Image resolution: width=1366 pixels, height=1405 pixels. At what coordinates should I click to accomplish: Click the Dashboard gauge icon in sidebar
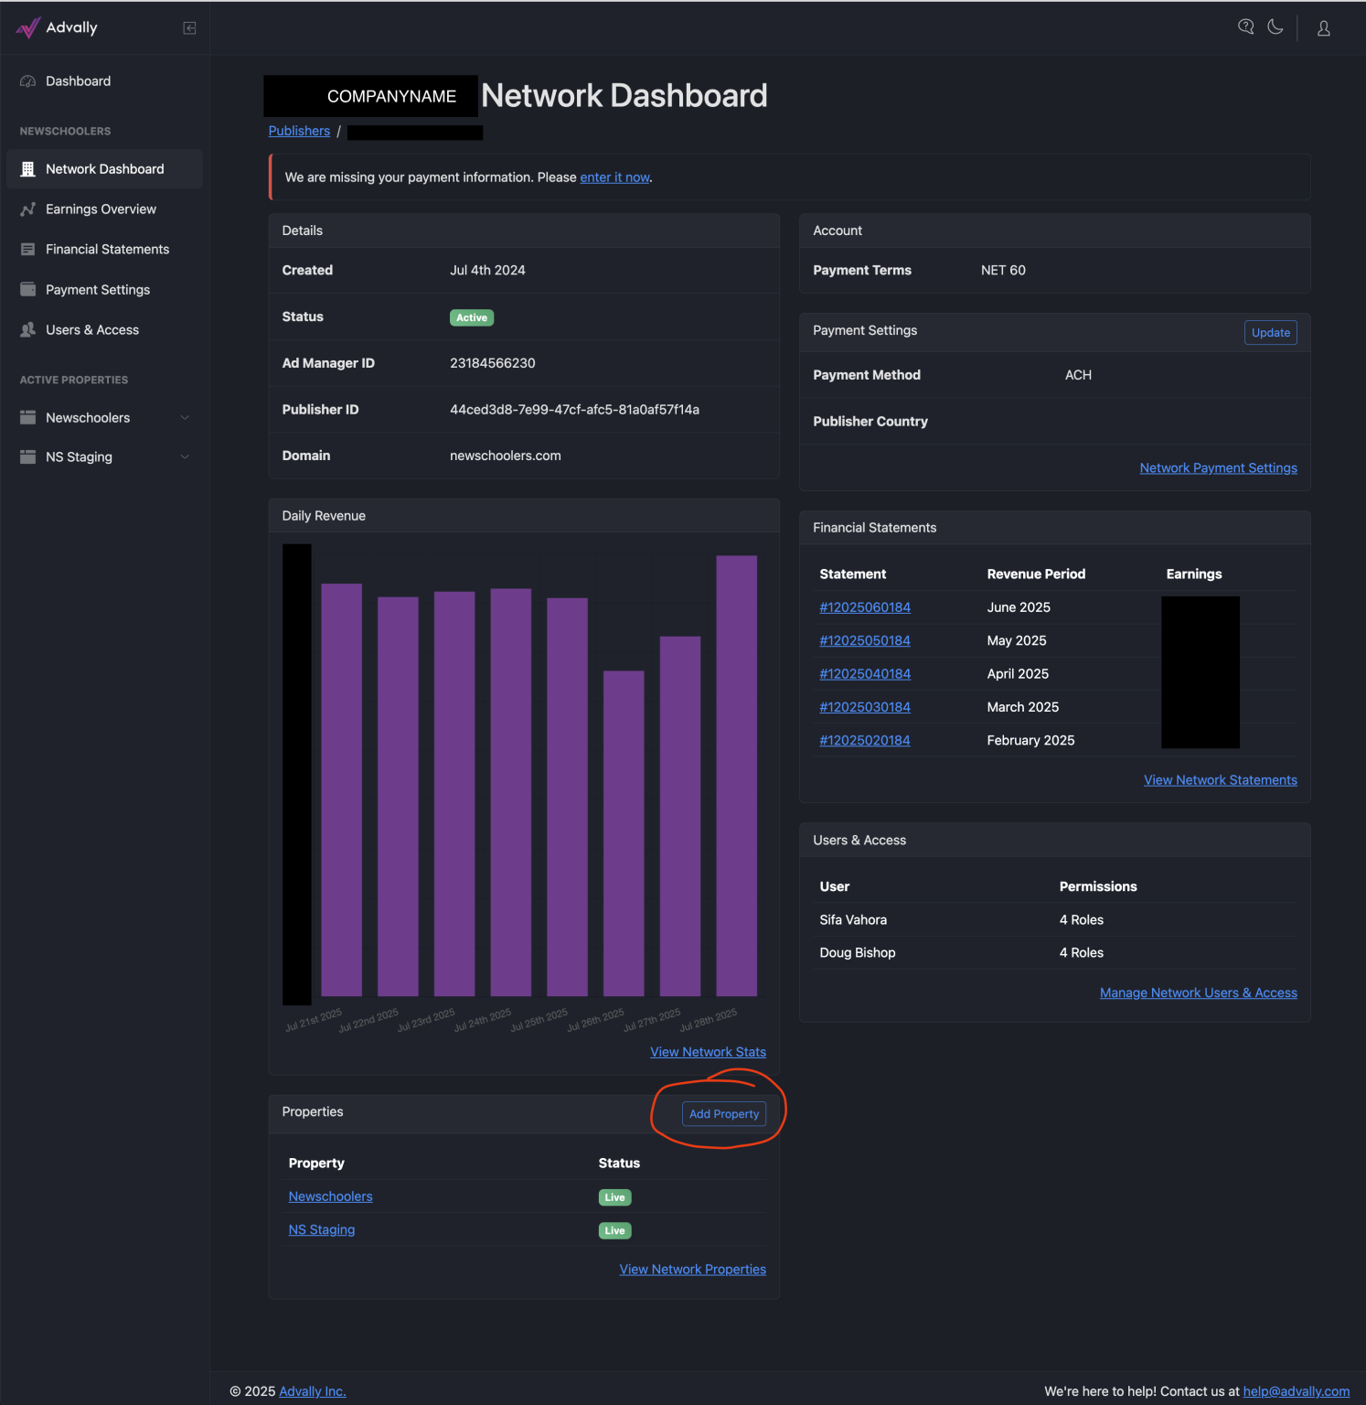27,81
